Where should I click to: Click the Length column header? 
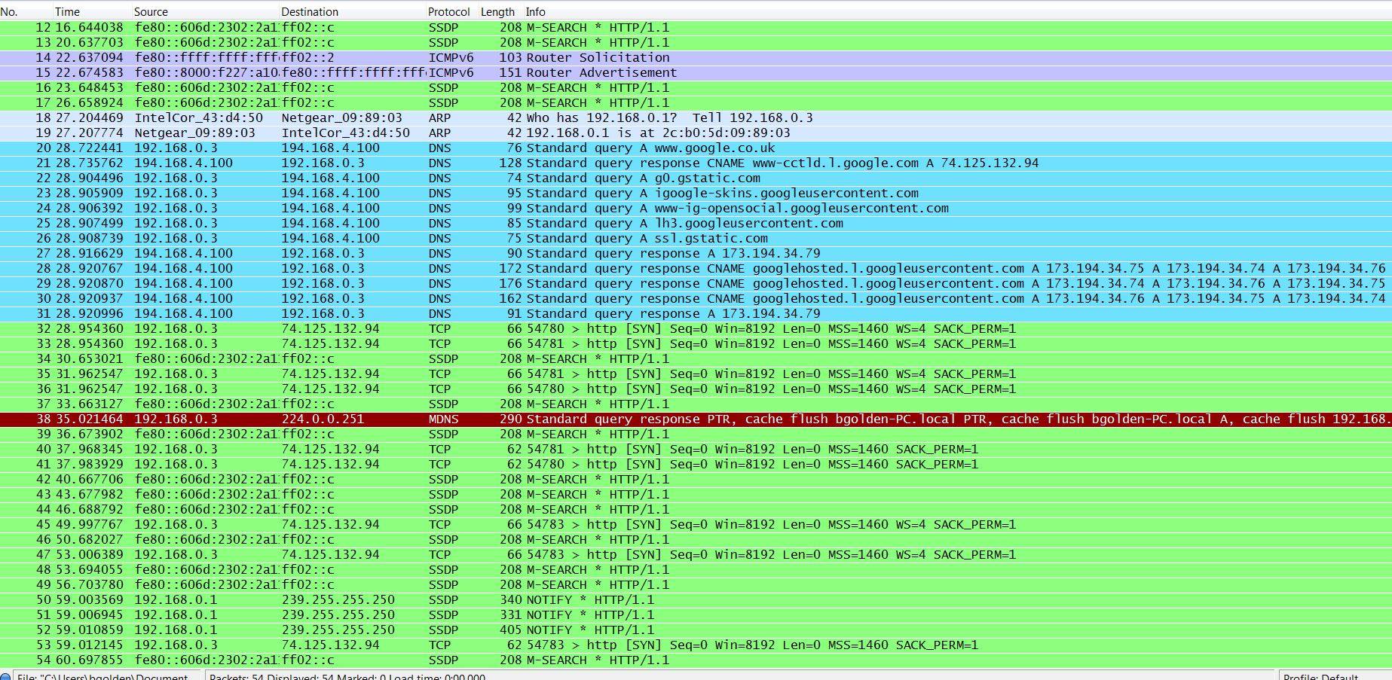tap(497, 12)
